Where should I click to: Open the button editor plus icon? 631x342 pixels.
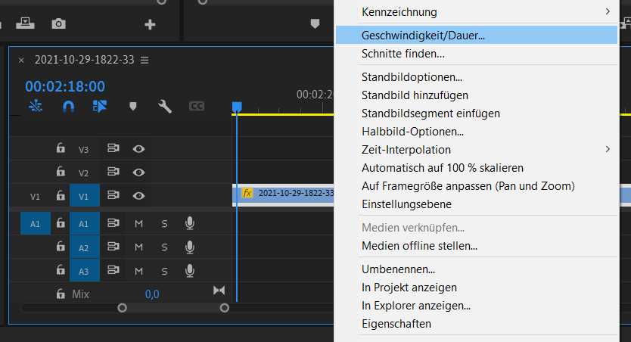click(150, 24)
